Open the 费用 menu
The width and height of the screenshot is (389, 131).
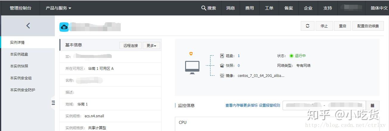click(x=249, y=8)
